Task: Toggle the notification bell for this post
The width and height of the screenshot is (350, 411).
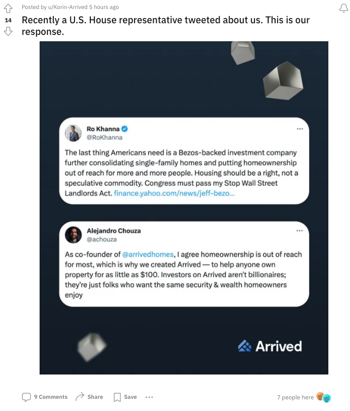Action: (342, 7)
